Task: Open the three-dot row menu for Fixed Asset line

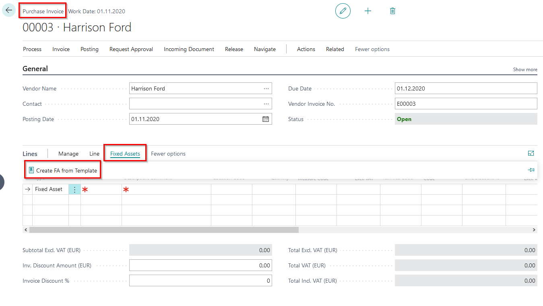Action: click(74, 189)
